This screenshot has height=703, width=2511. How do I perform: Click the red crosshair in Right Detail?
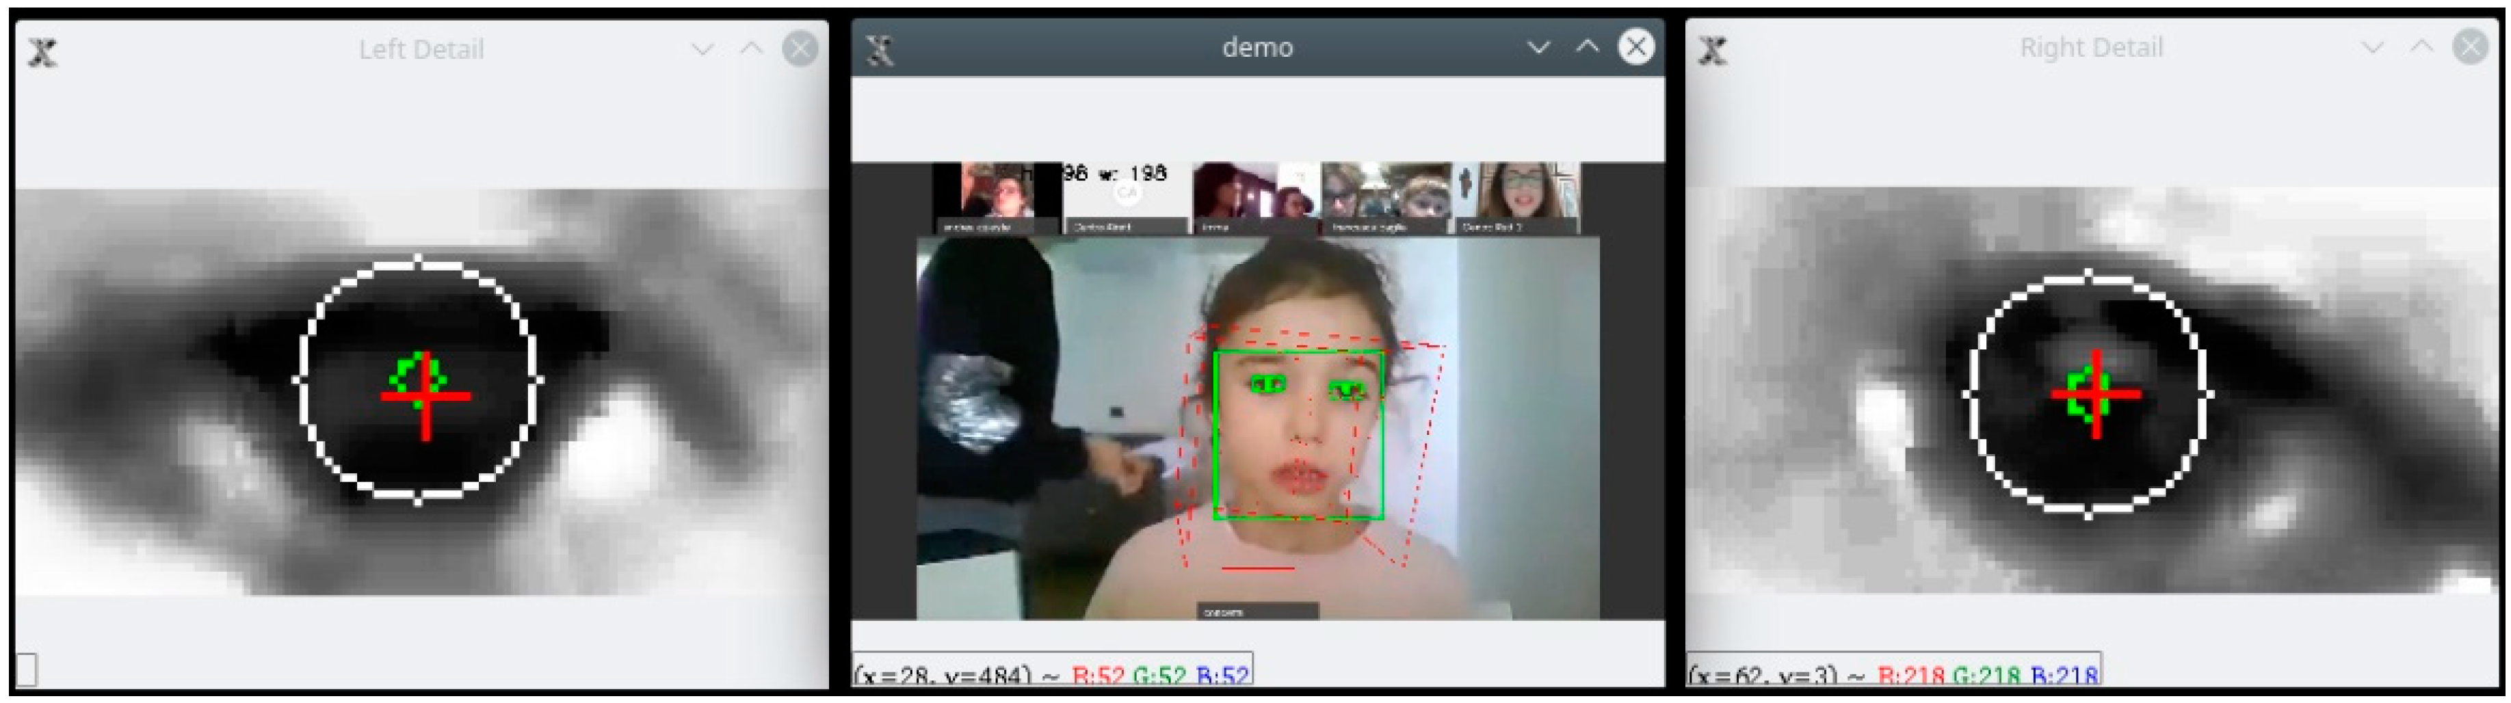click(x=2096, y=394)
